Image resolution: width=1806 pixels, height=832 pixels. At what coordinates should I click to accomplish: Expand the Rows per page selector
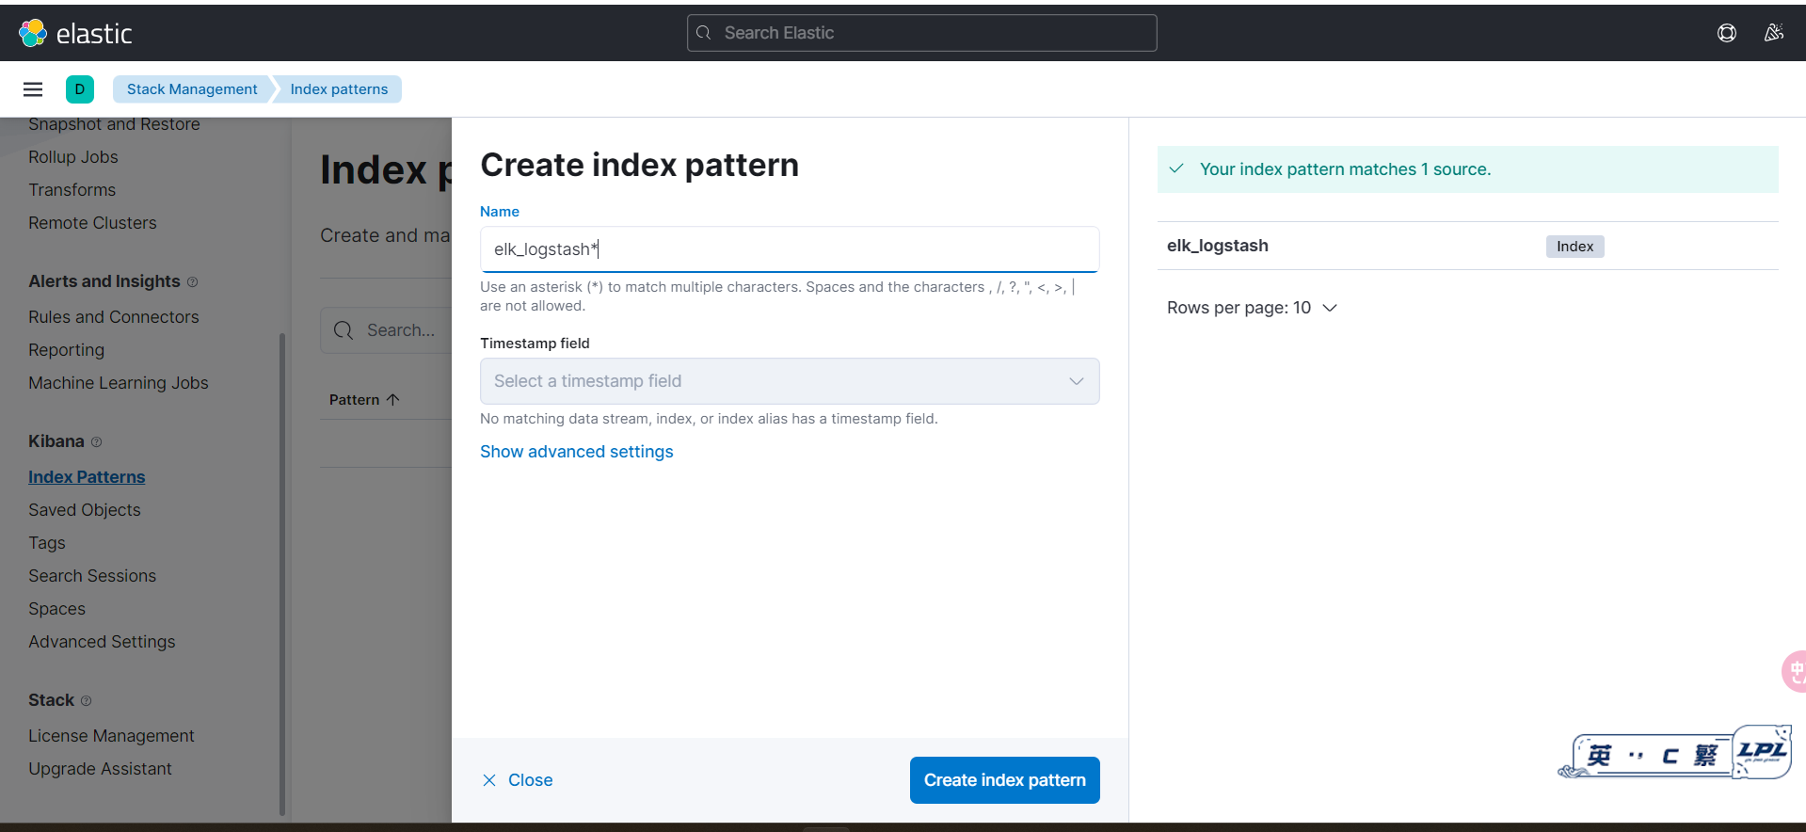[x=1252, y=308]
